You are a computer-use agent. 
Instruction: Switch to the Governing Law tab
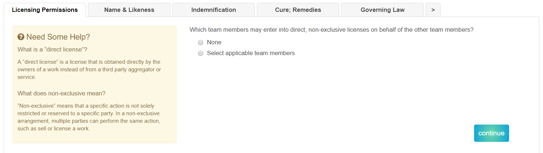click(382, 10)
